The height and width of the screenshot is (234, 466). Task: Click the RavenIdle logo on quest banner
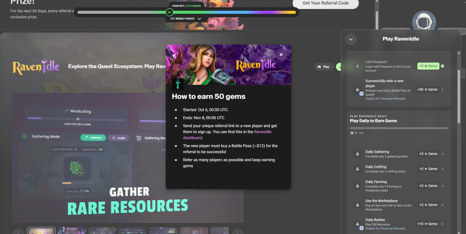[36, 67]
